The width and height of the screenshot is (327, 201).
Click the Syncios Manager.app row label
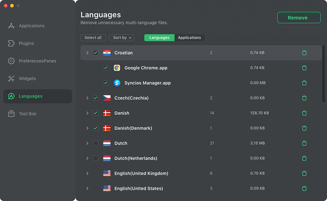point(148,83)
